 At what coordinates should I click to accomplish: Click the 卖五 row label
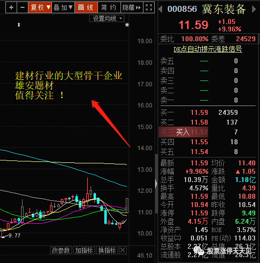click(x=167, y=61)
